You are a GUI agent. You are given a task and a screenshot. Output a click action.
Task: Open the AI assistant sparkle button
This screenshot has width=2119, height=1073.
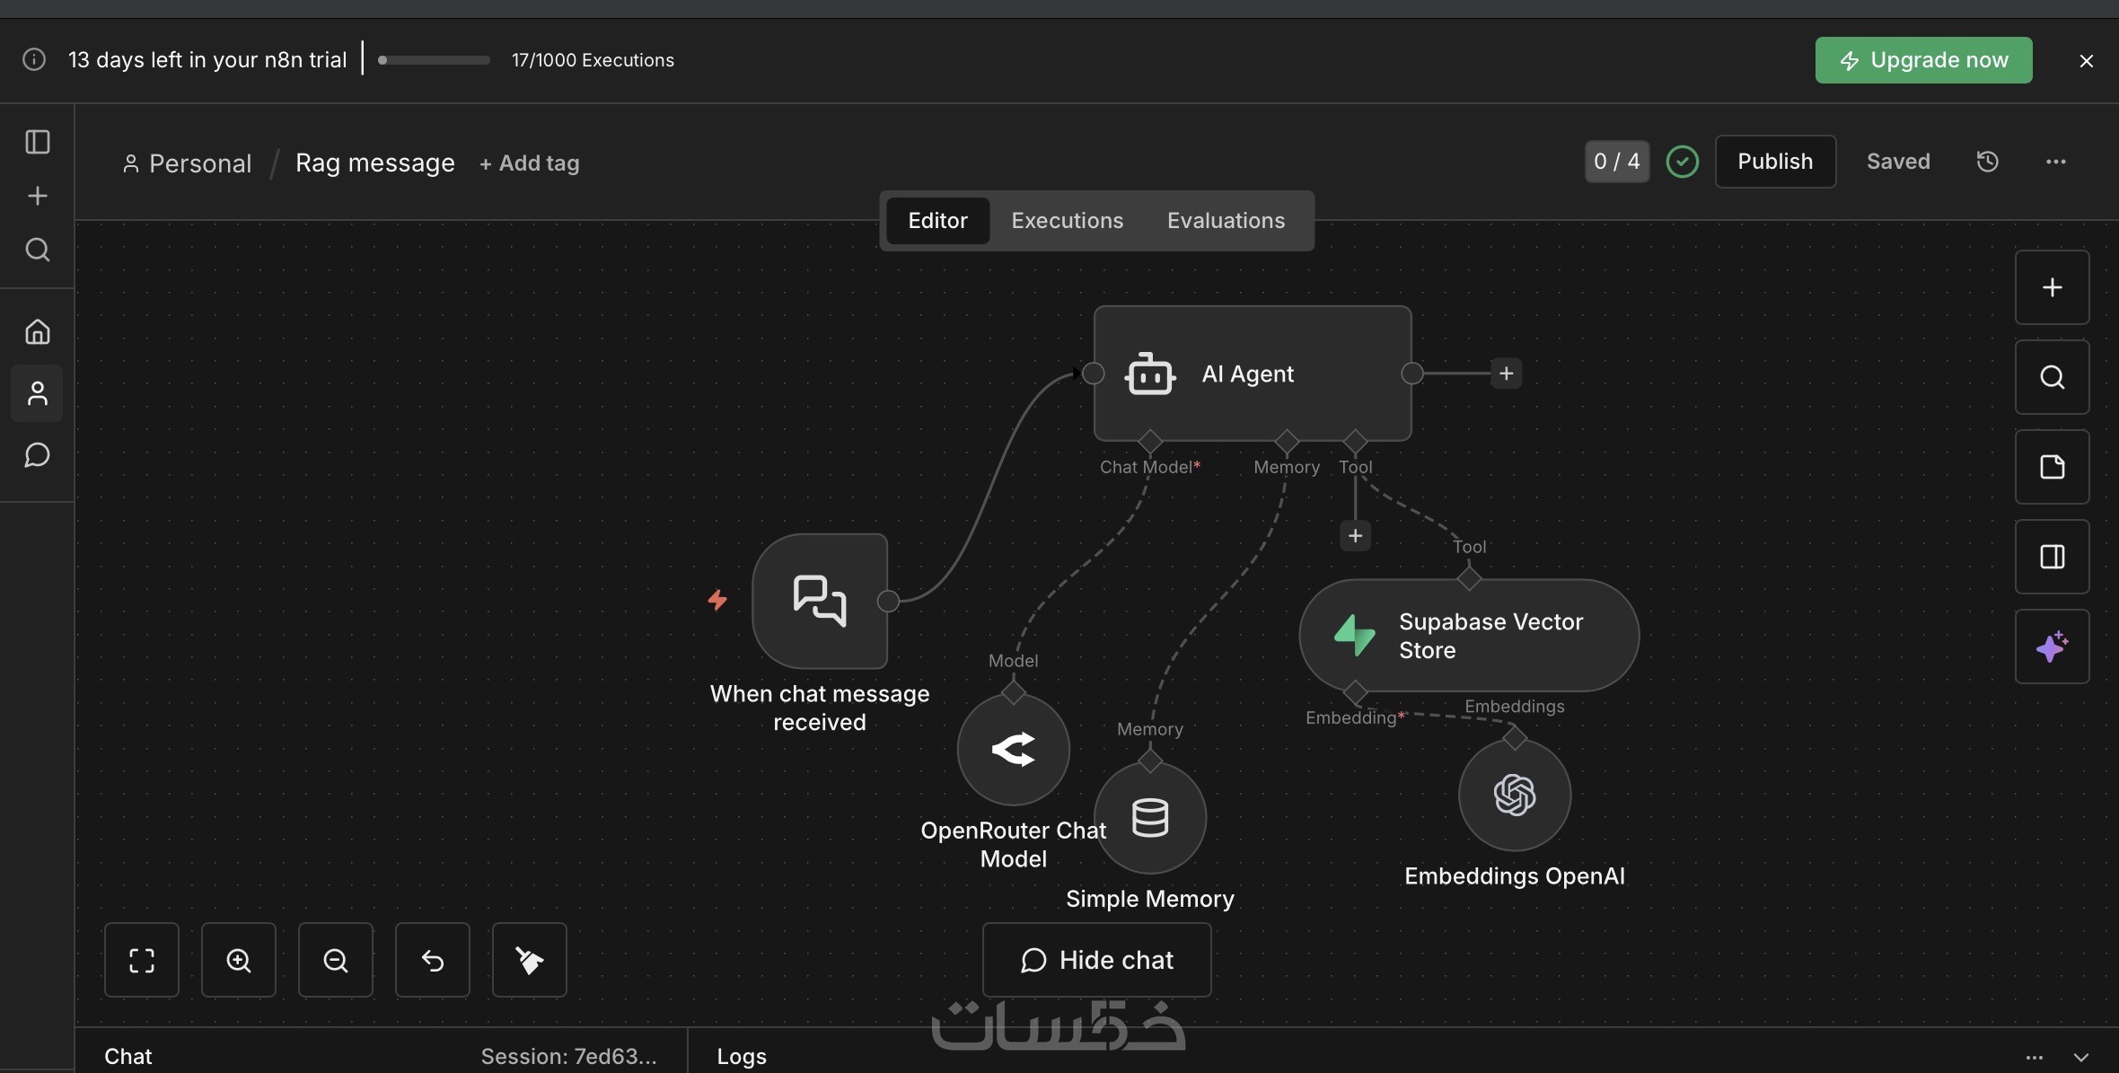point(2052,646)
